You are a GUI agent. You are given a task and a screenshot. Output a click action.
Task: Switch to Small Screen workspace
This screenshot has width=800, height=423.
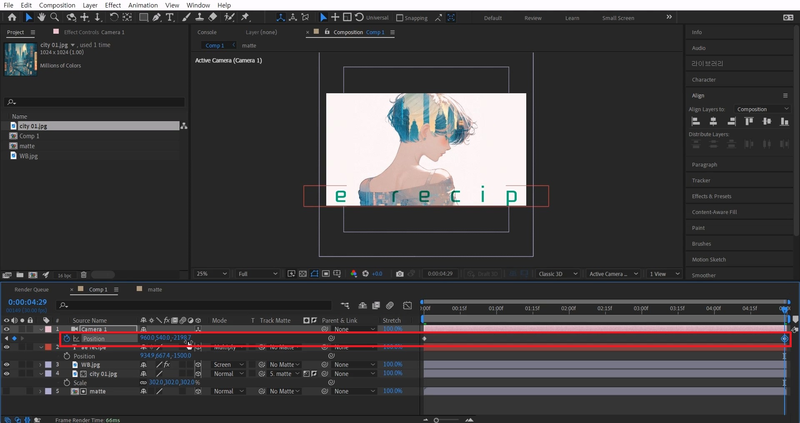618,18
